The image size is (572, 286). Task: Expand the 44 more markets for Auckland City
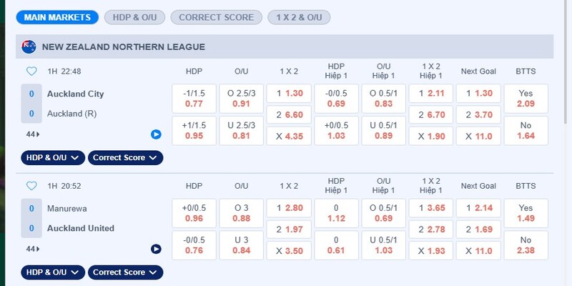tap(33, 134)
